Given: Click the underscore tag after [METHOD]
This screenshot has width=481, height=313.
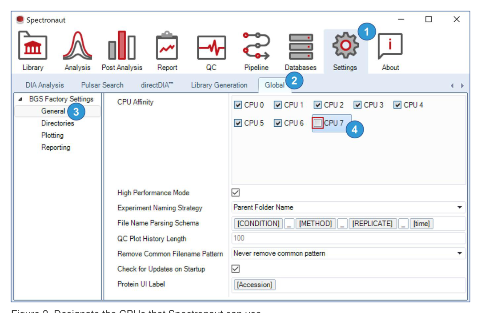Looking at the screenshot, I should 342,223.
